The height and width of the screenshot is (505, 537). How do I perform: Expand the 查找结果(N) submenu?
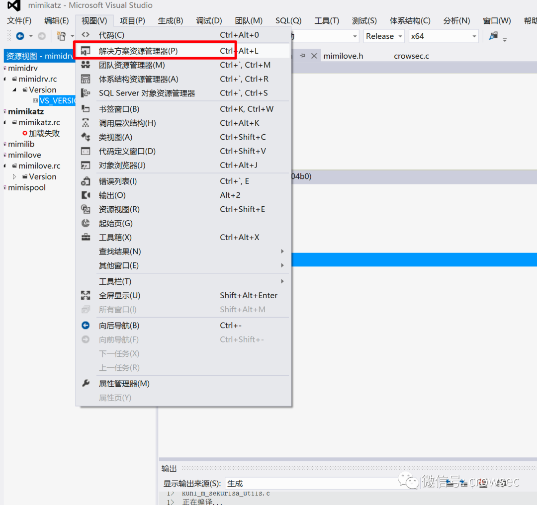click(282, 252)
